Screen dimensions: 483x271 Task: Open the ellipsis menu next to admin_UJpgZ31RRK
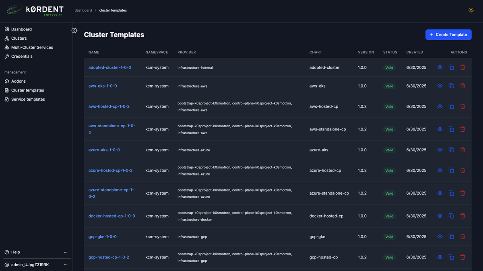click(x=66, y=265)
